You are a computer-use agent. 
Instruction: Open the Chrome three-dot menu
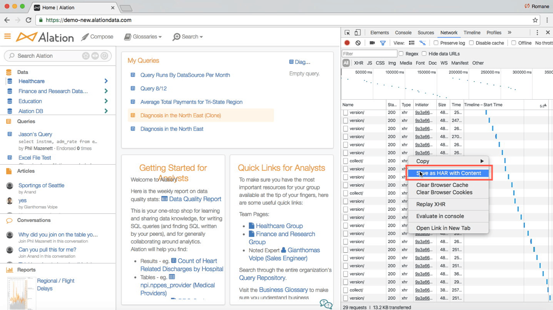[x=547, y=20]
